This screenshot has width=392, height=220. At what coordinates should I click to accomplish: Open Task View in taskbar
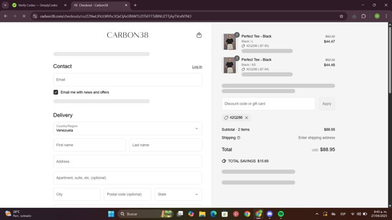coord(179,214)
